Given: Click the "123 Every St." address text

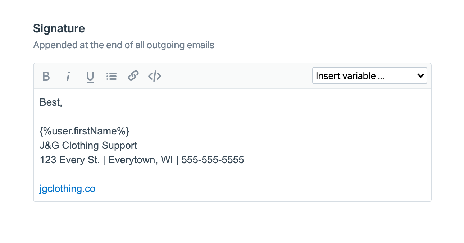Looking at the screenshot, I should point(69,160).
